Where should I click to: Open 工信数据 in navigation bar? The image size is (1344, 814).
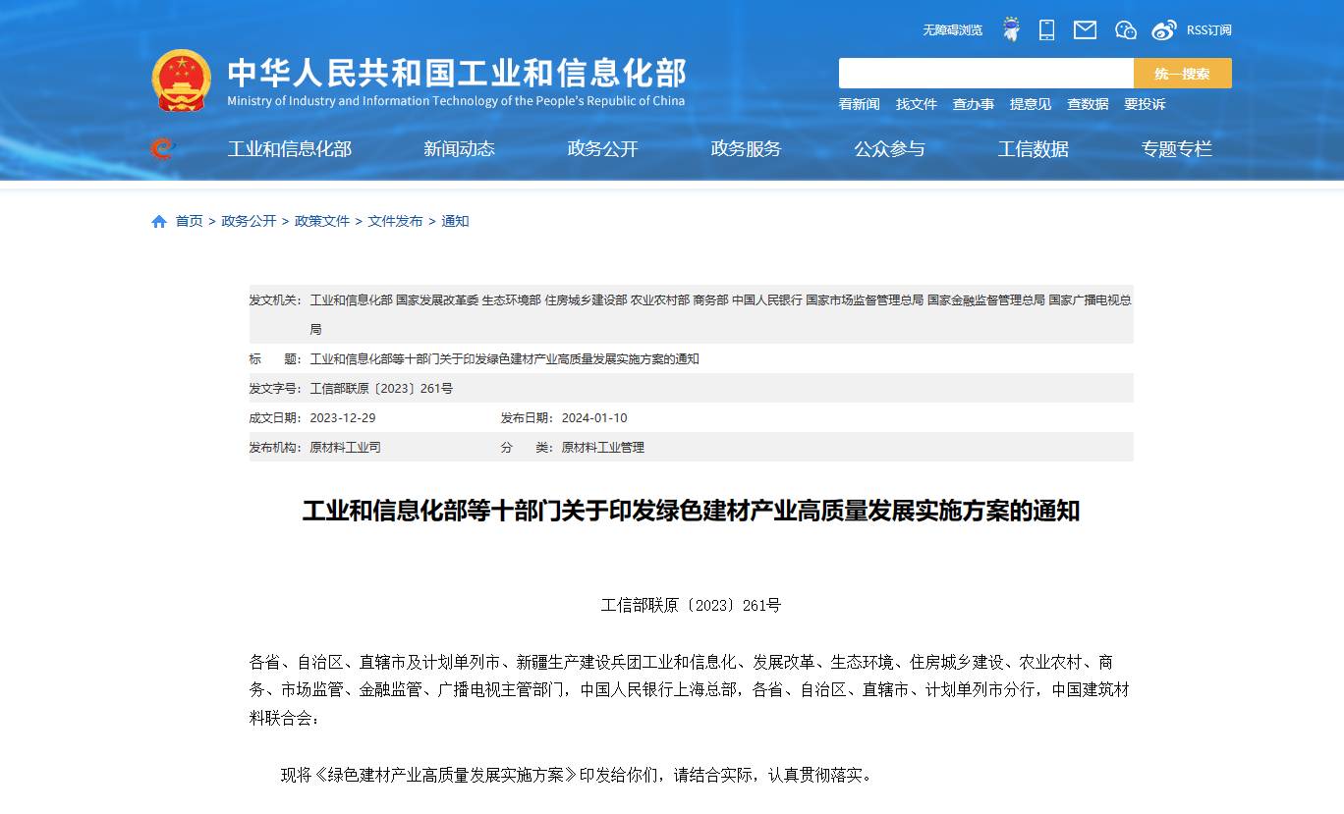1033,149
